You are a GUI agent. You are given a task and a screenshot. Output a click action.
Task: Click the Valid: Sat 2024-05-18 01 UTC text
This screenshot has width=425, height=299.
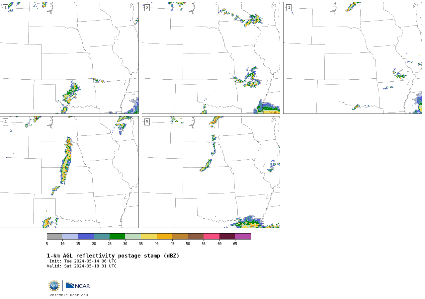coord(82,266)
